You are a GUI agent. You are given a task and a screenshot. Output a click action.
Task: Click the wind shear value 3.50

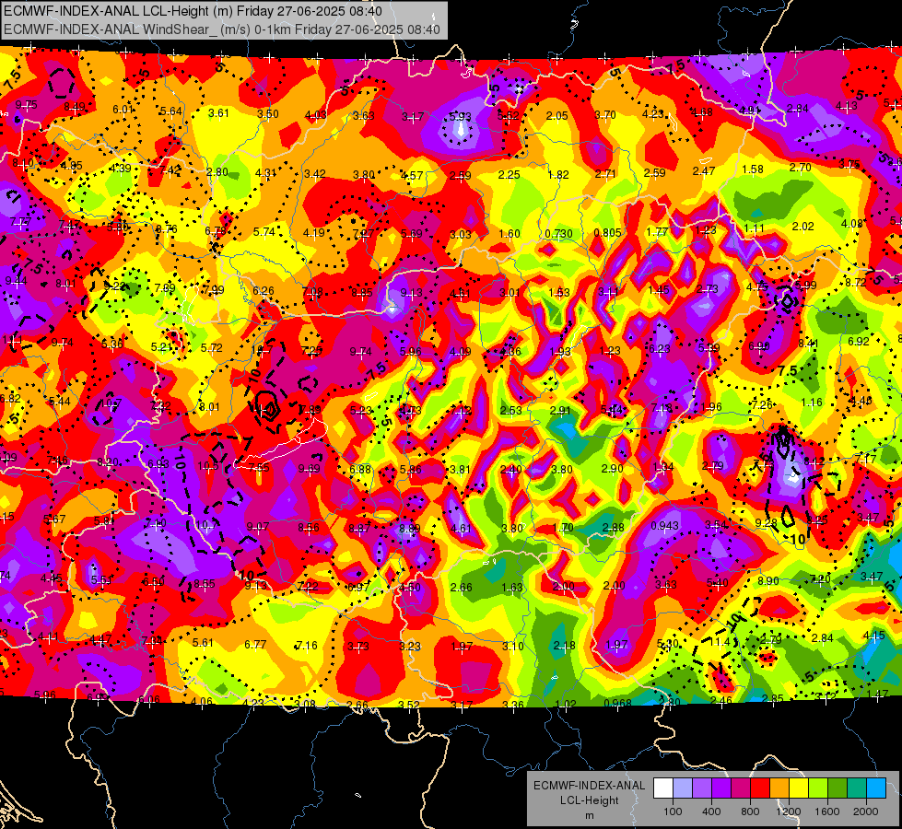coord(267,114)
